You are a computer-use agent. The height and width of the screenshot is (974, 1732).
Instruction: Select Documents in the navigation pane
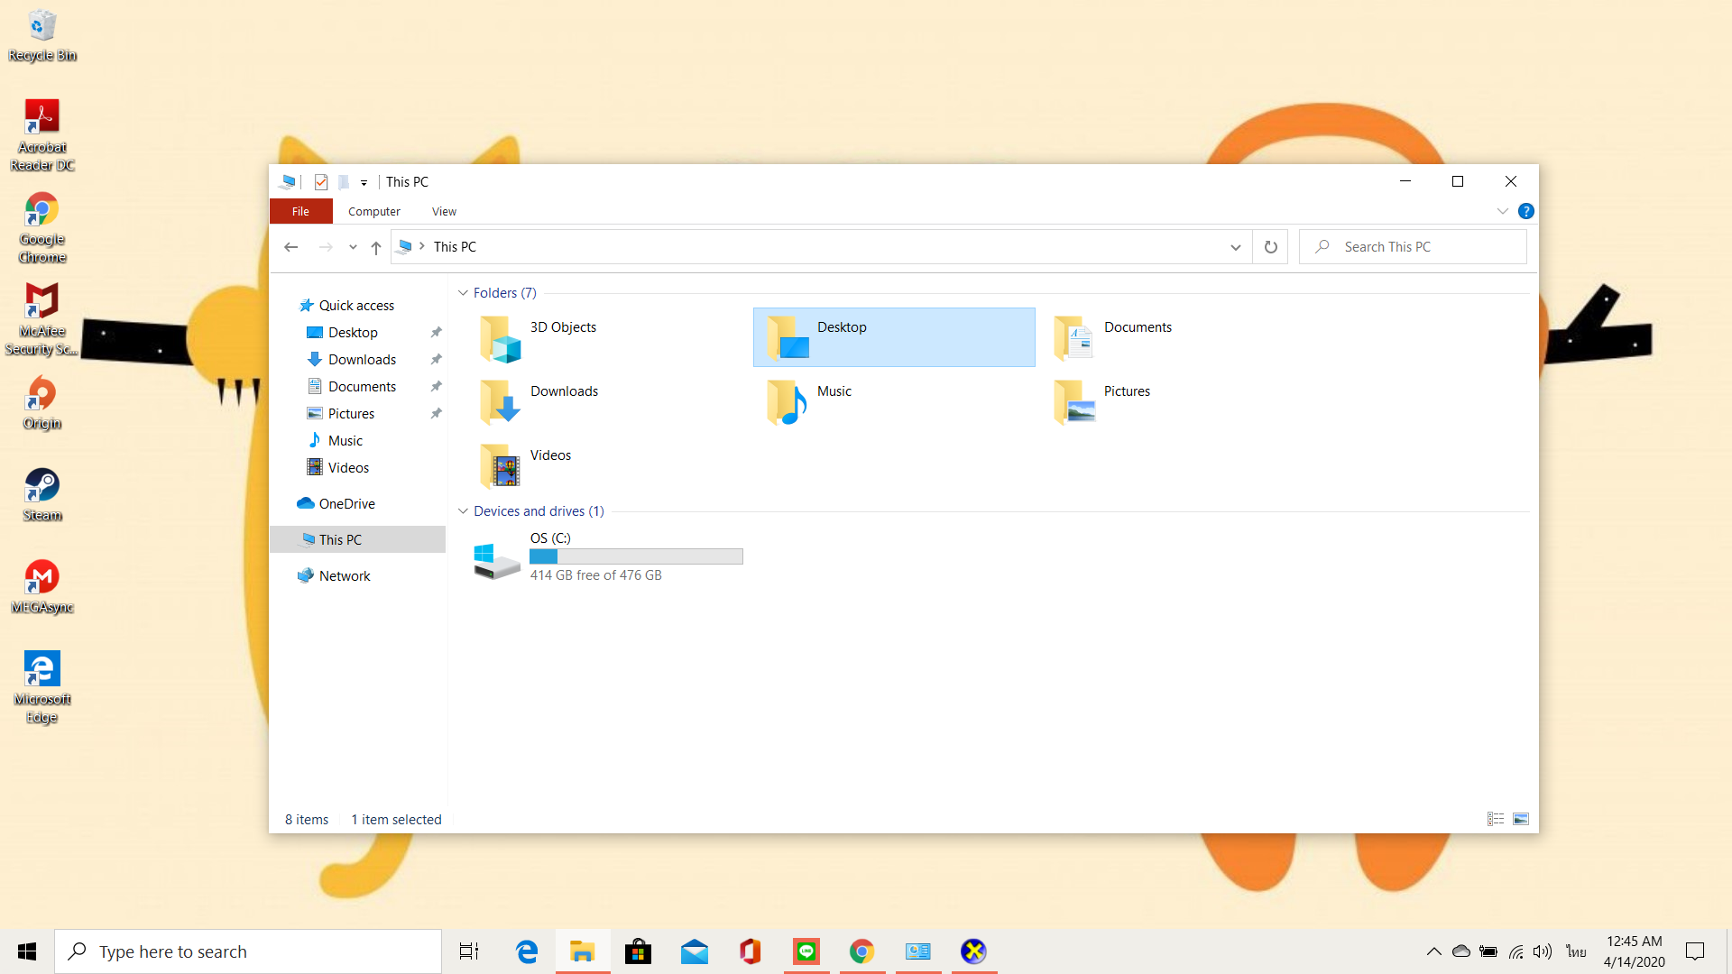click(x=362, y=387)
